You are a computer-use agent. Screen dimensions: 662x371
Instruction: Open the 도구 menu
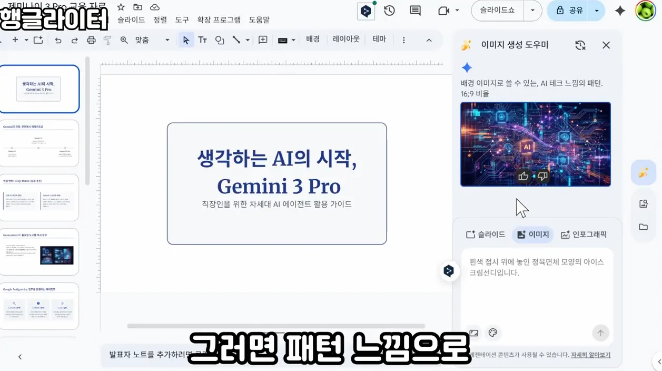point(182,19)
